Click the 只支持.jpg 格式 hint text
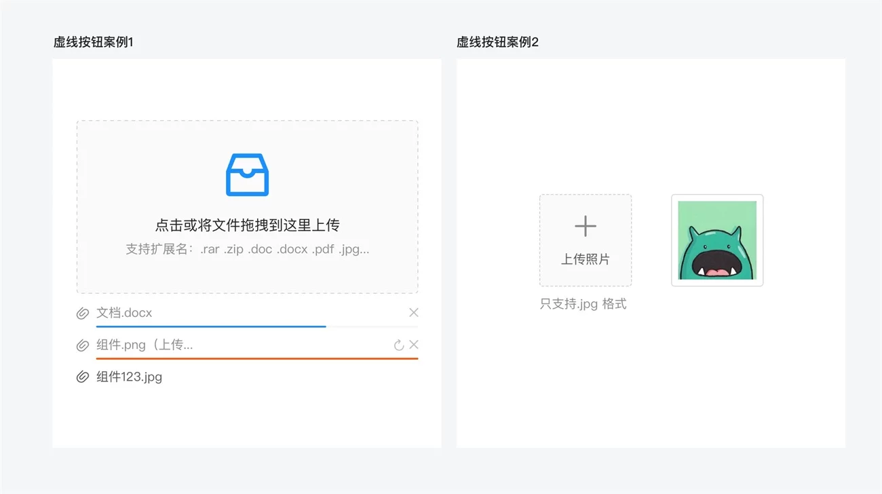The image size is (882, 494). tap(583, 304)
